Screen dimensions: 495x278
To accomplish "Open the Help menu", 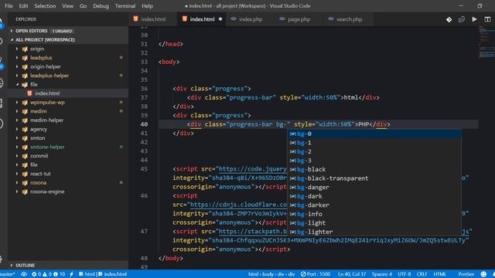I will point(147,5).
